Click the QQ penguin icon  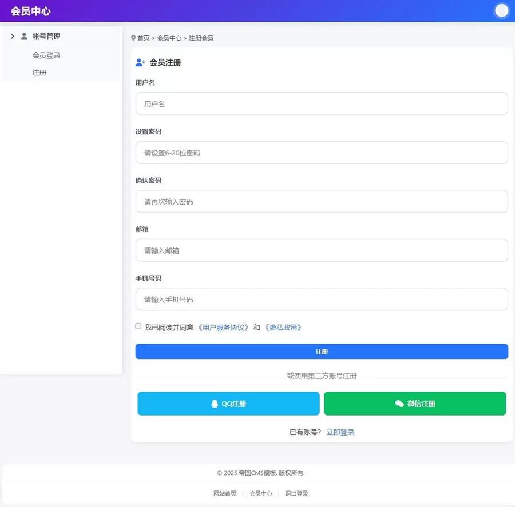pos(215,404)
